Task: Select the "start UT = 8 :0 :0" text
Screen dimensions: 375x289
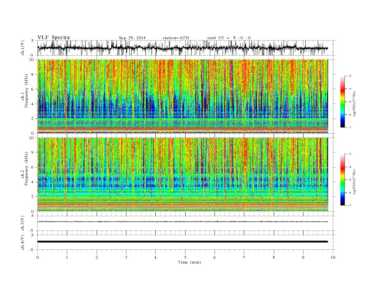Action: pos(229,38)
